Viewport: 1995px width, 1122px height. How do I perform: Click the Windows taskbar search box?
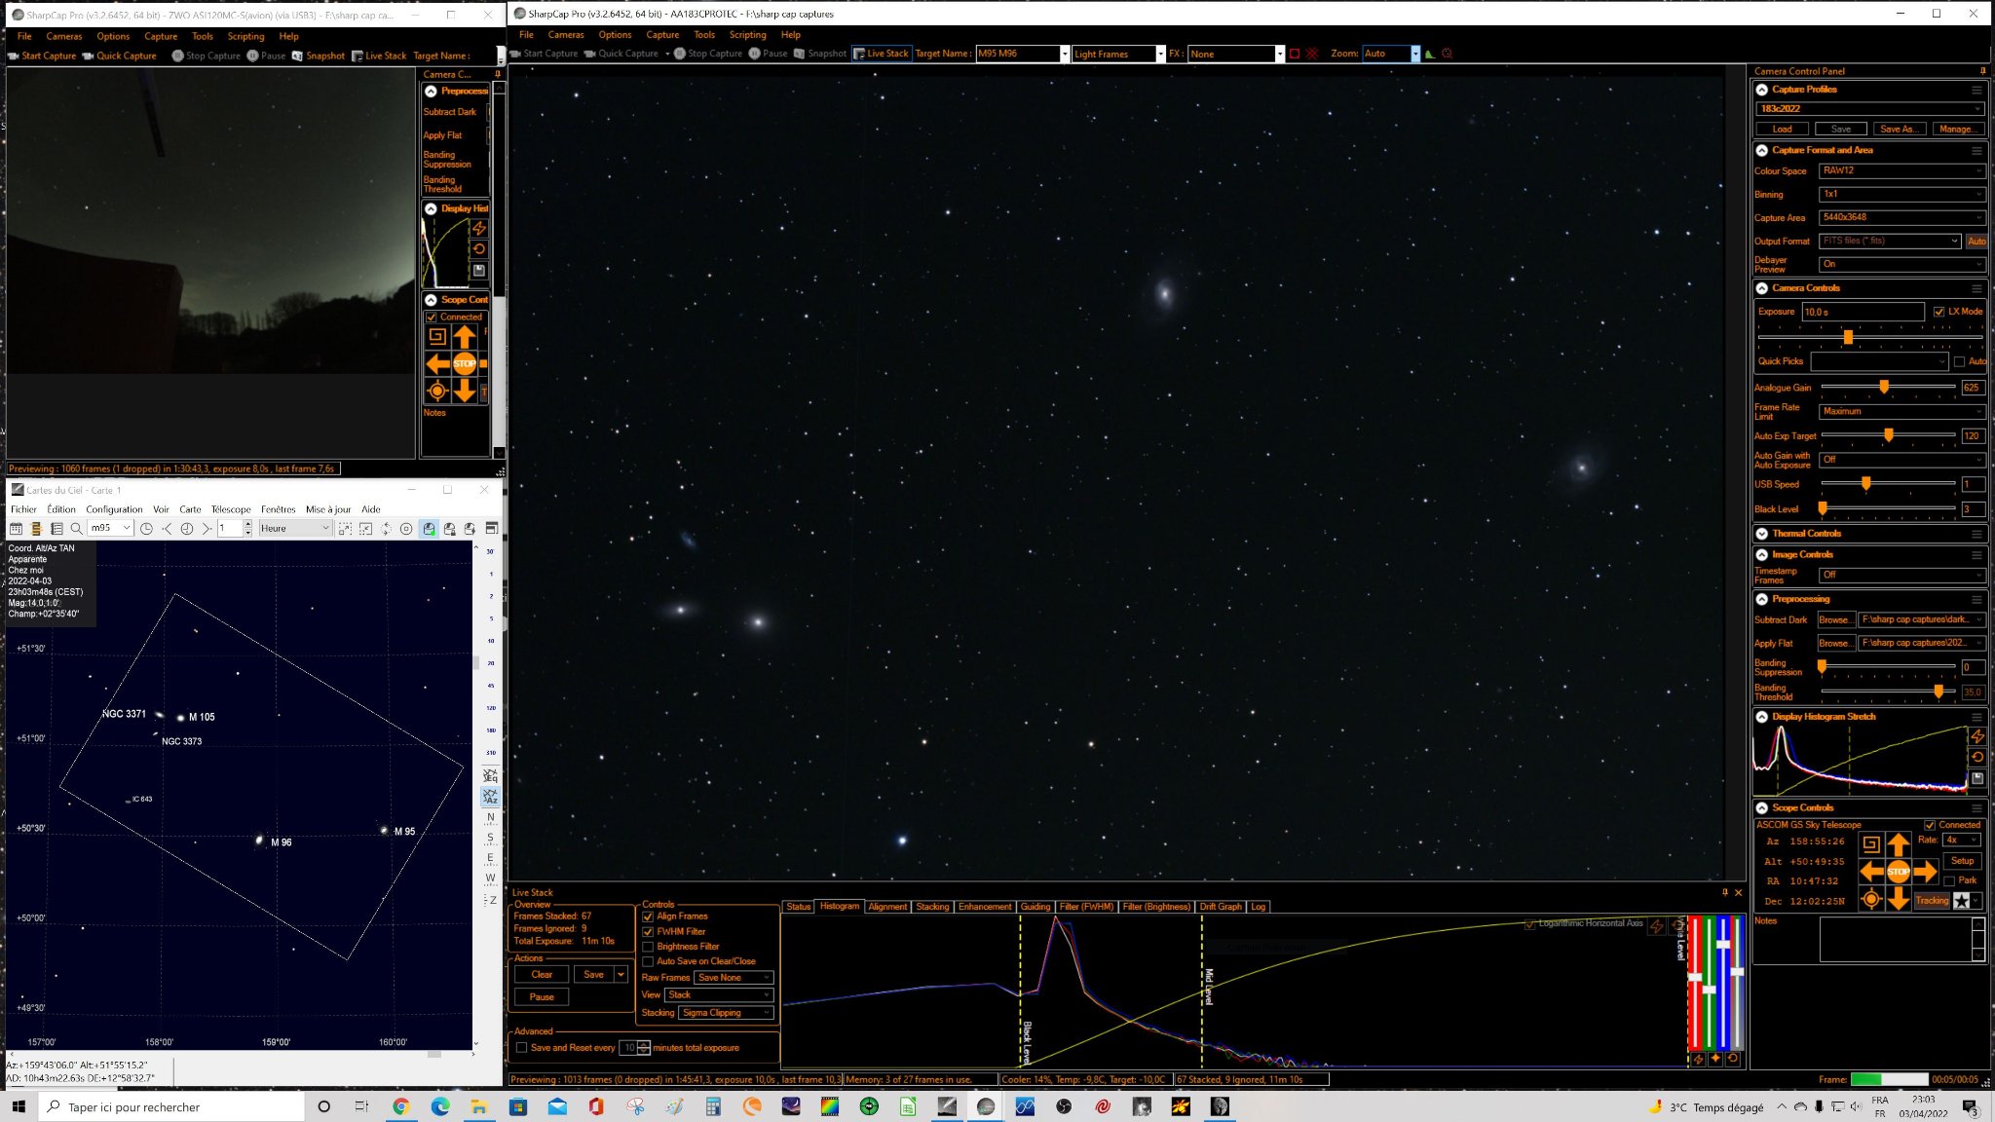tap(171, 1107)
